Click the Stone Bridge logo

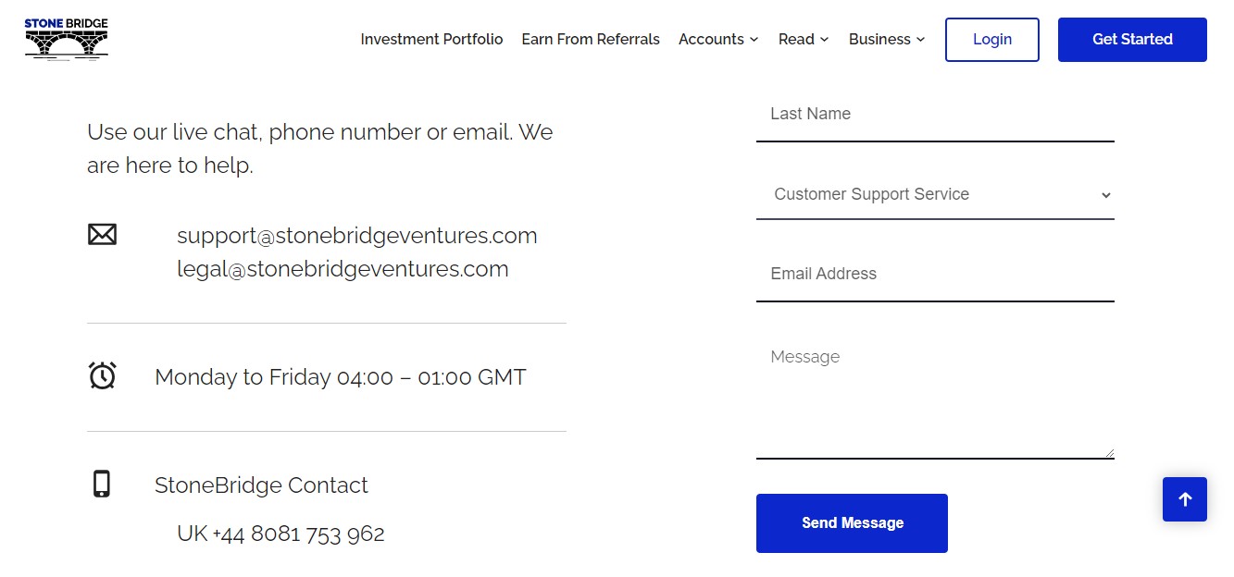point(67,39)
